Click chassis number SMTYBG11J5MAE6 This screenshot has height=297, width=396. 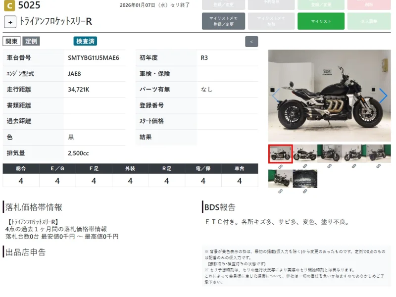click(94, 58)
